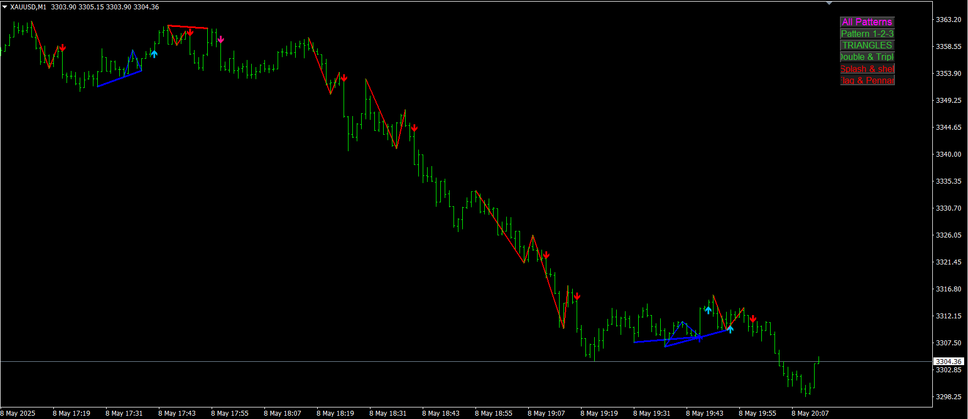Click the 8 May 18:31 time label
Screen dimensions: 968x419
(388, 414)
